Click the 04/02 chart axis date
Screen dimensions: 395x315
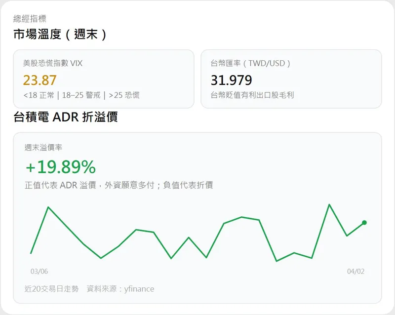point(355,272)
